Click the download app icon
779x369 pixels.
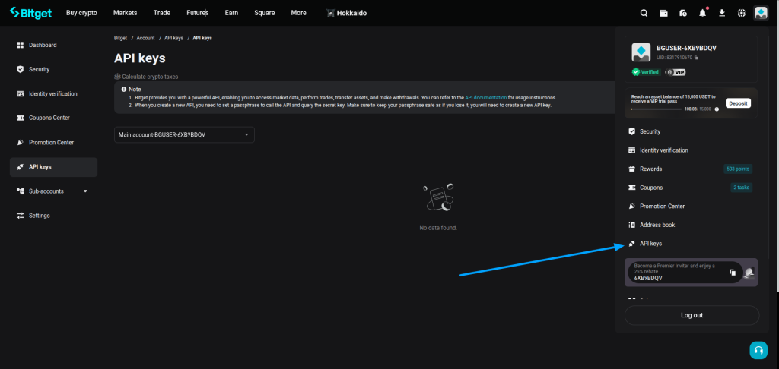722,13
